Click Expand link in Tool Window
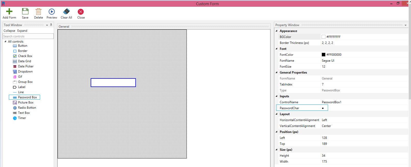The width and height of the screenshot is (411, 167). click(x=22, y=31)
